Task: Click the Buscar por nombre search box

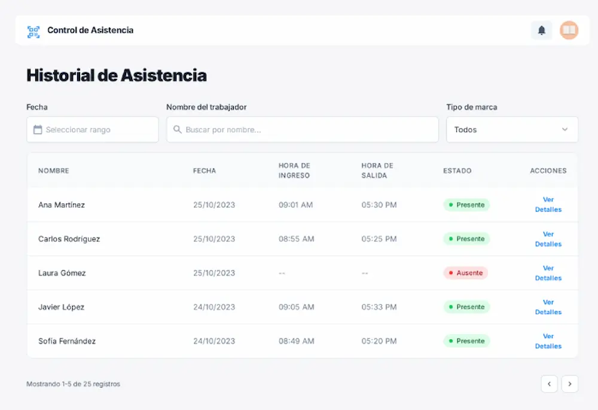Action: [302, 129]
